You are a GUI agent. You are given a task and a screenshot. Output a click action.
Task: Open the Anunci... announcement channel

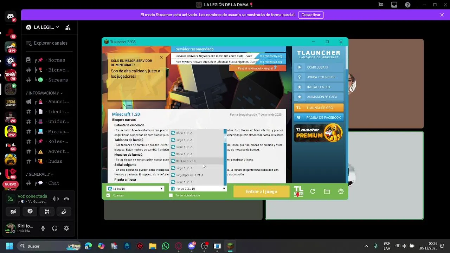49,102
